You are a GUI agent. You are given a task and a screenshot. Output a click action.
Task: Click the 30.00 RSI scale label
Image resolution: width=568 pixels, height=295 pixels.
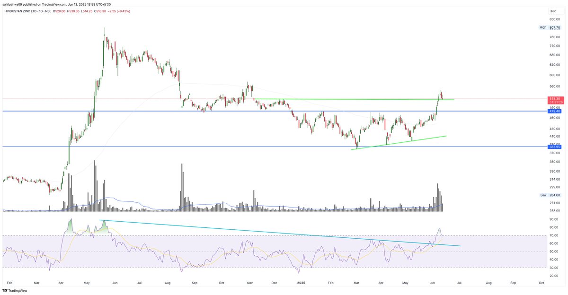pyautogui.click(x=553, y=268)
